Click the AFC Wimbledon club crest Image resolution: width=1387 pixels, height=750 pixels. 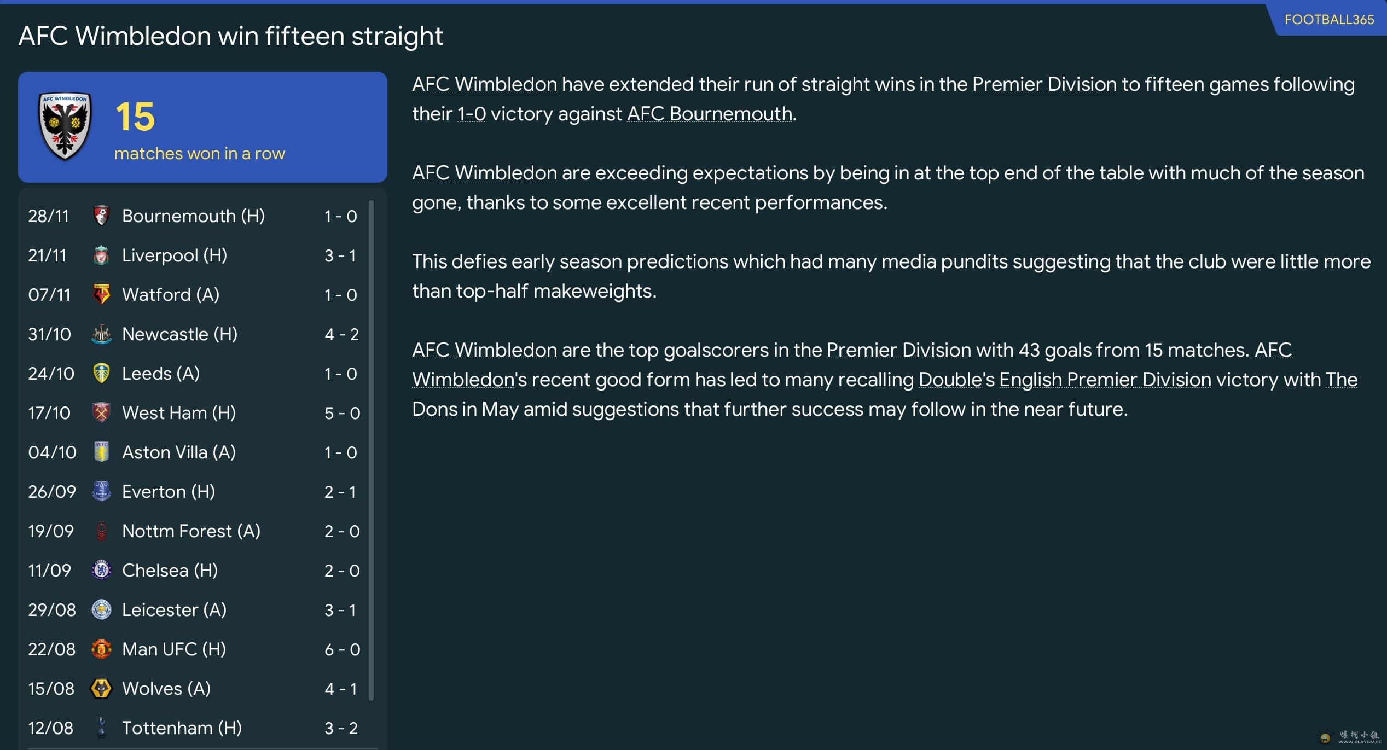point(65,126)
